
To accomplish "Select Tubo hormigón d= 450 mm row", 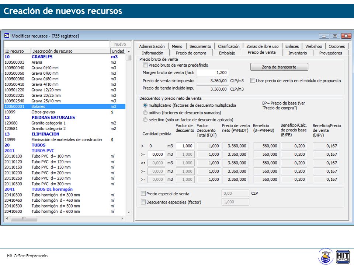I will [x=65, y=200].
